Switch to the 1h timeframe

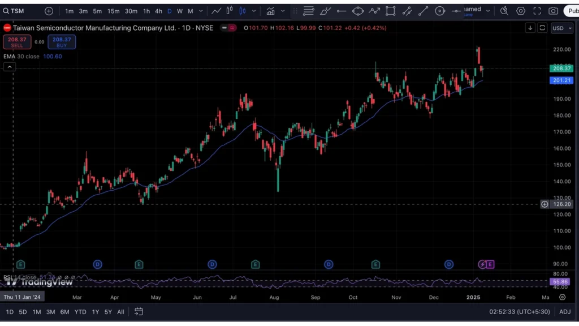click(x=146, y=11)
